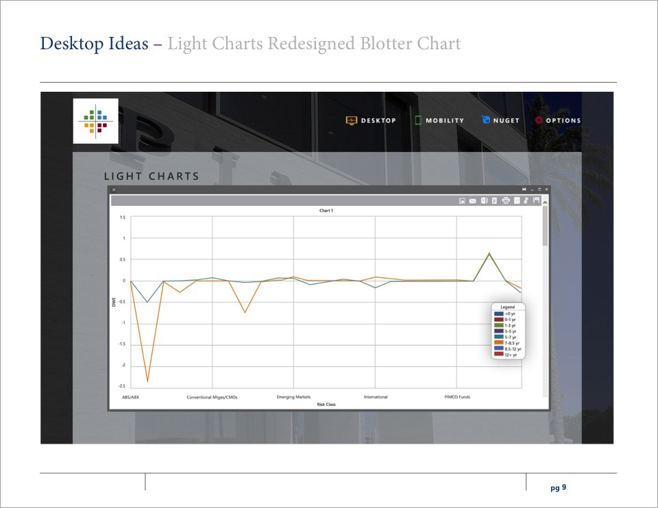Screen dimensions: 658x508
Task: Open the Desktop navigation tab
Action: click(371, 120)
